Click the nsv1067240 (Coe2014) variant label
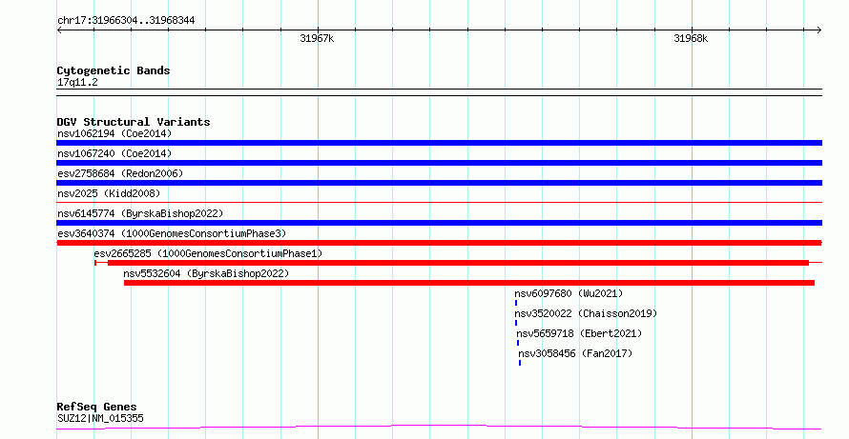 click(x=114, y=153)
